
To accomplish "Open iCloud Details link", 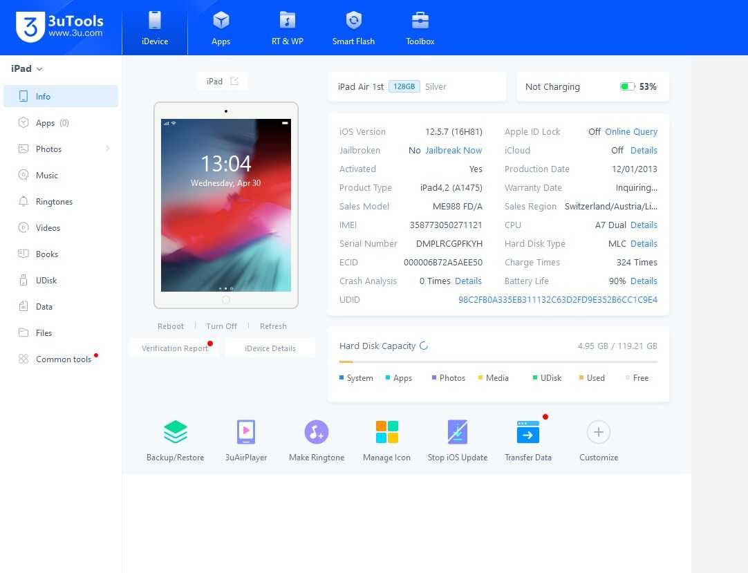I will 644,150.
